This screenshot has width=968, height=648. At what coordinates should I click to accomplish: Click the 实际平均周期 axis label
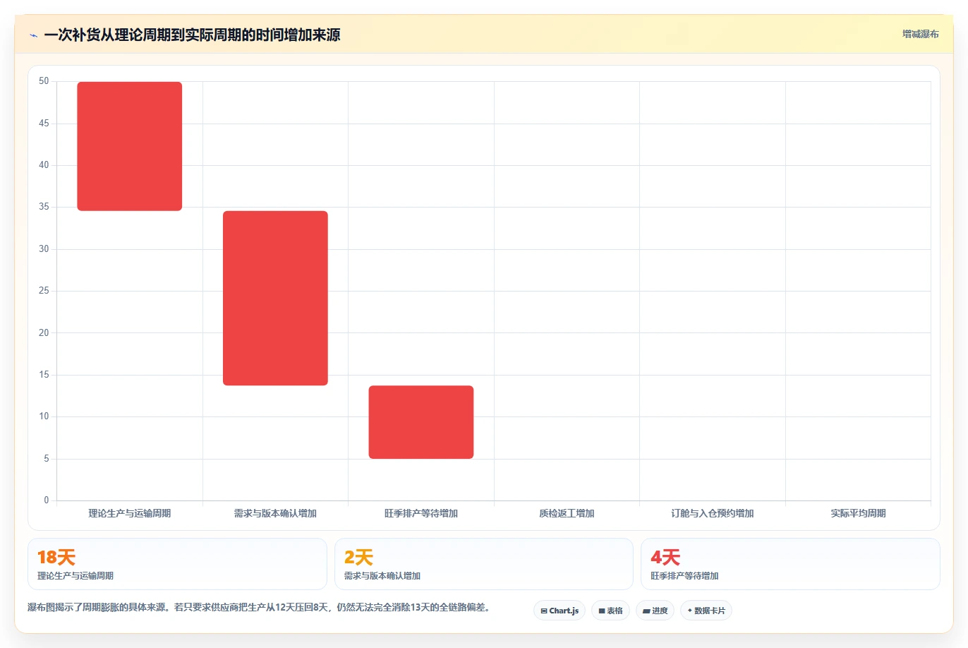[858, 514]
